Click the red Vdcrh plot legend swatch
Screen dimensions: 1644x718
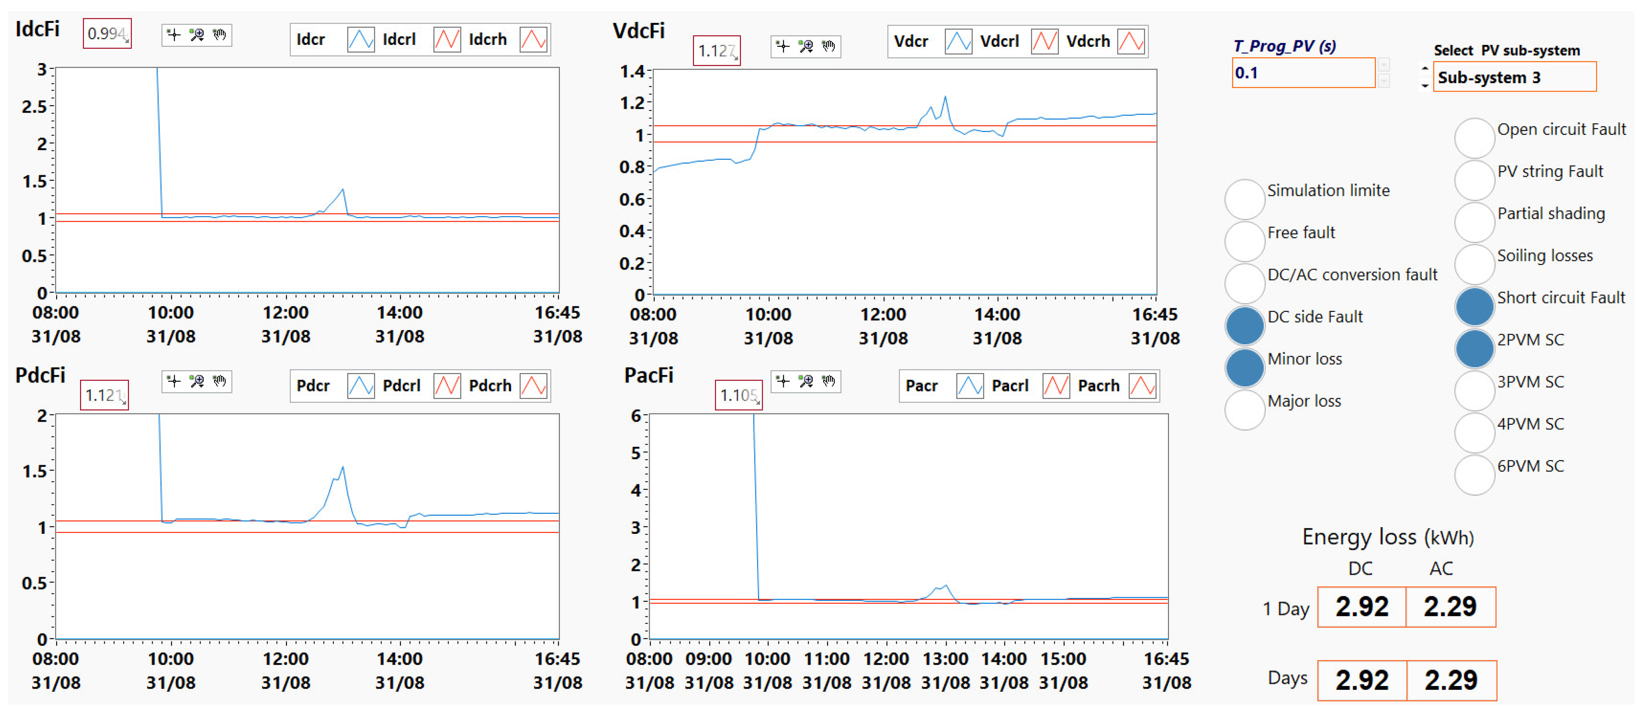(x=1130, y=41)
